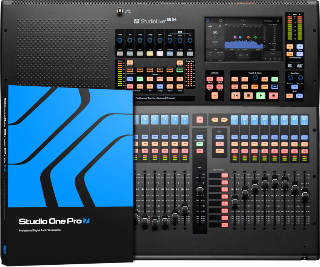Mute the FX A effects bus
The height and width of the screenshot is (267, 320).
pos(209,78)
